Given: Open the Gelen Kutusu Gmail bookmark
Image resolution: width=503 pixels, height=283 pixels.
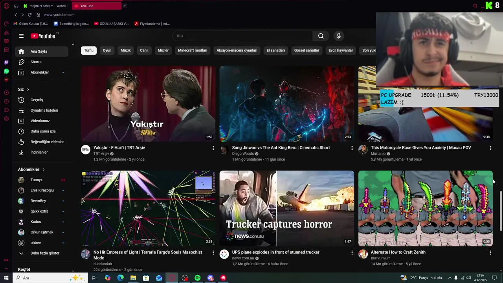Looking at the screenshot, I should point(31,24).
